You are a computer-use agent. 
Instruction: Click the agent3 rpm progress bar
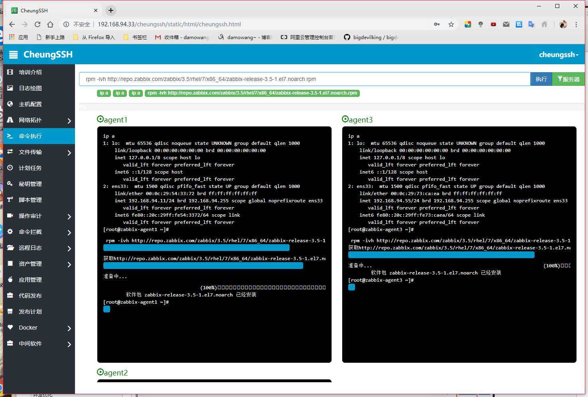tap(441, 255)
